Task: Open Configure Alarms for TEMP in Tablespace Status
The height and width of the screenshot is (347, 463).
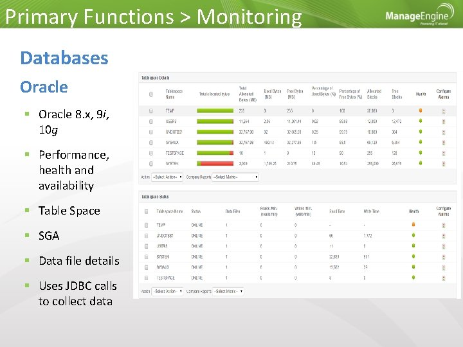Action: 444,226
